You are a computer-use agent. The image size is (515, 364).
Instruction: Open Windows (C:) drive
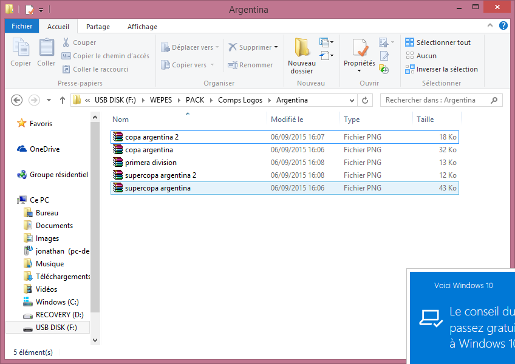point(51,302)
